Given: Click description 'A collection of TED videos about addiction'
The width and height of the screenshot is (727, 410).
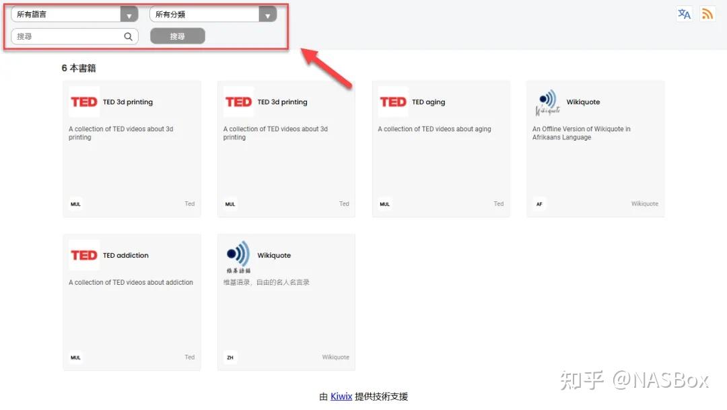Looking at the screenshot, I should coord(131,283).
